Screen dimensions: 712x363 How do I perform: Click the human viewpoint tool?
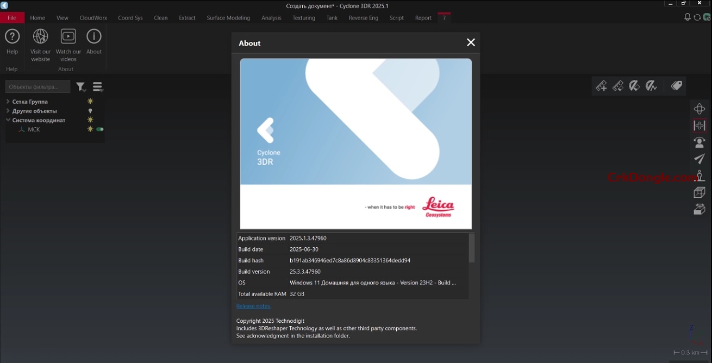[x=699, y=176]
